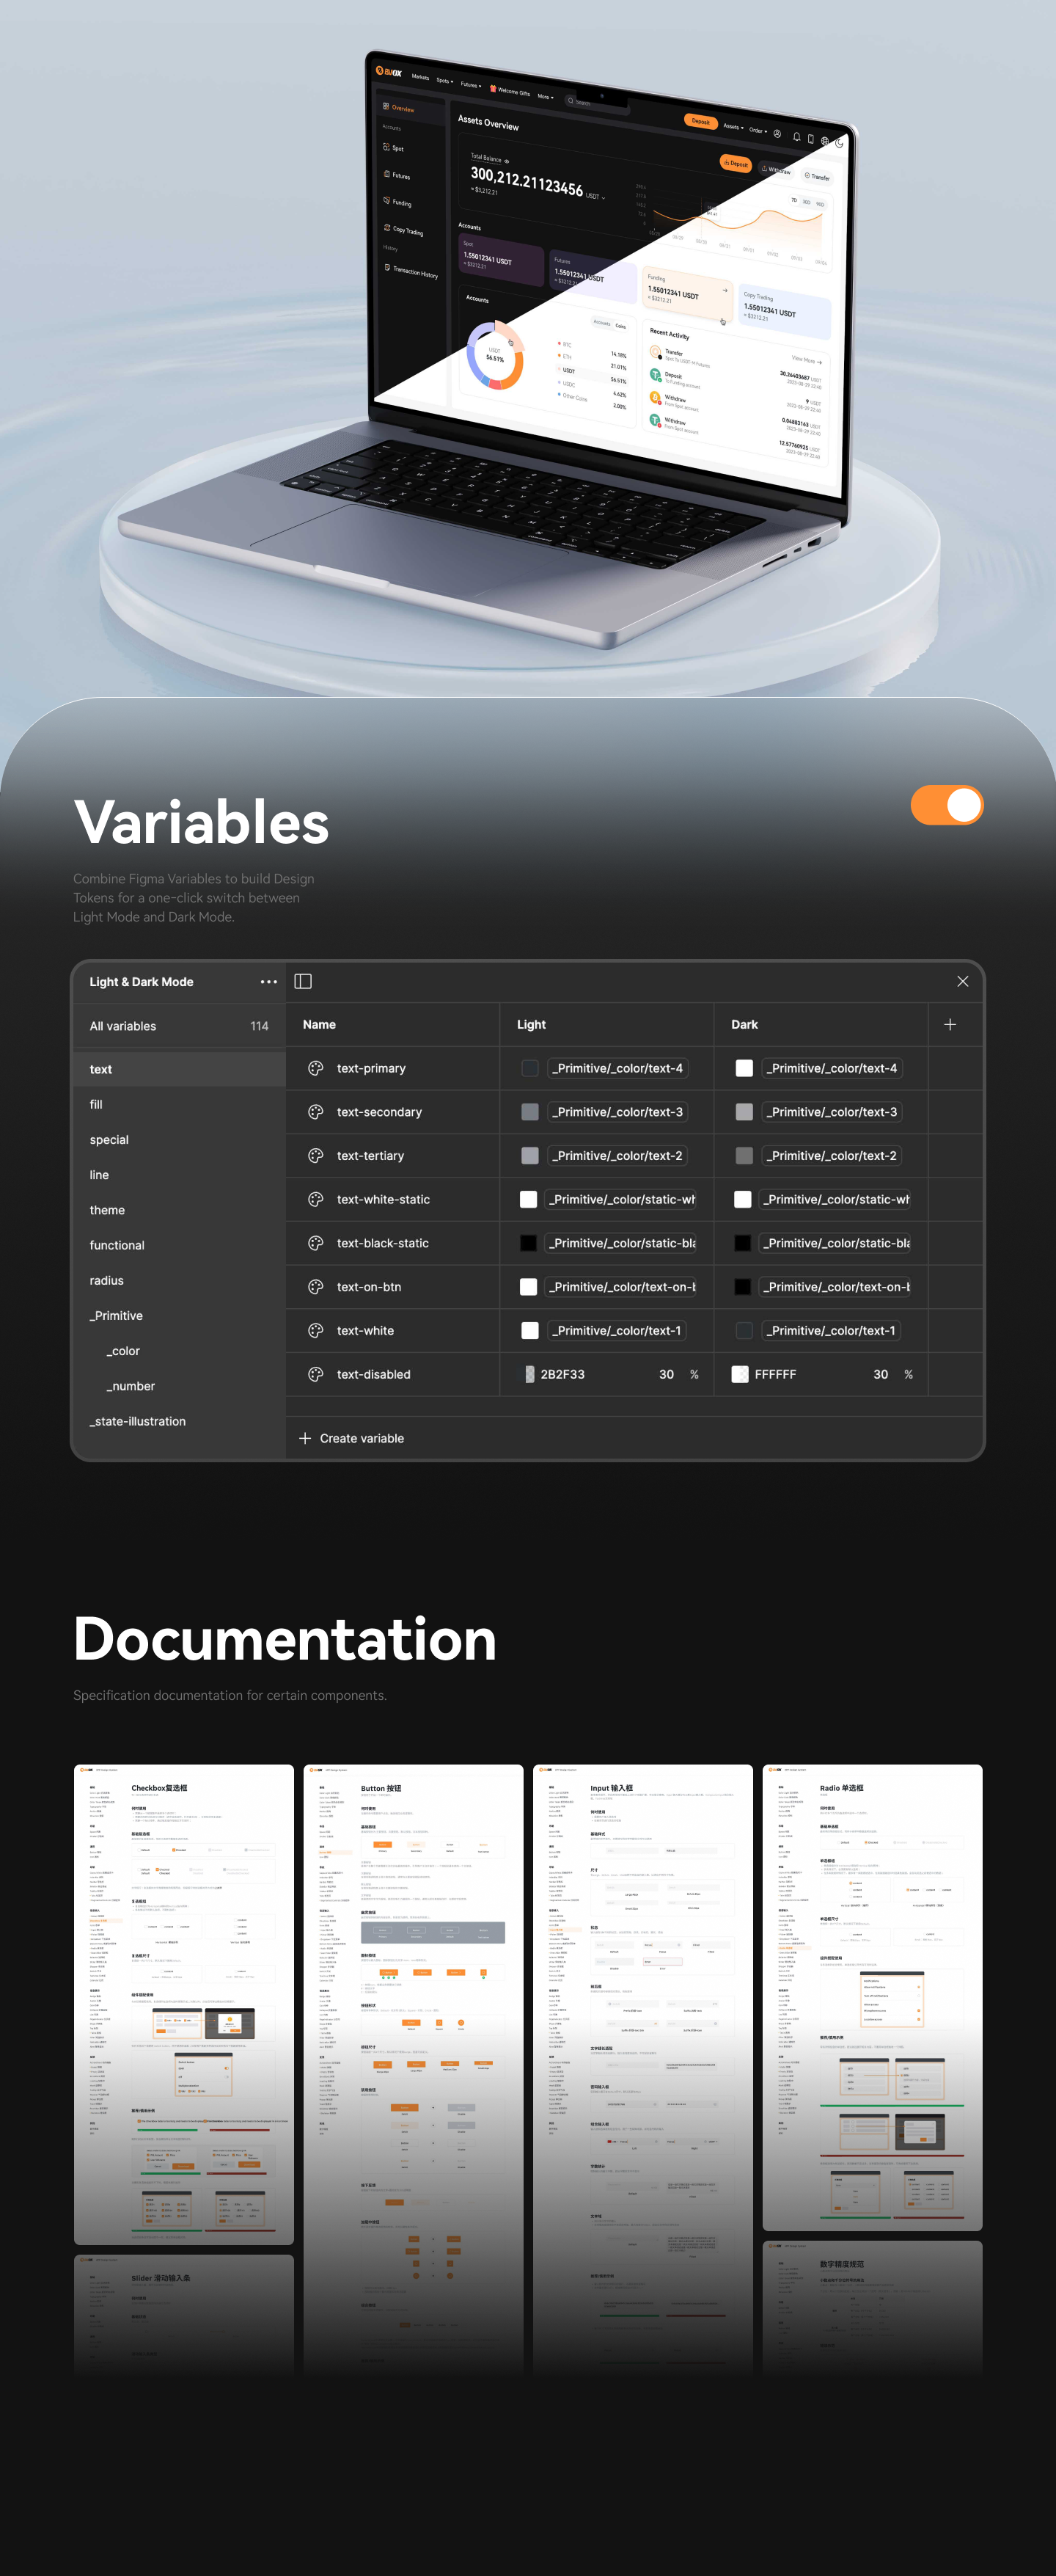Click the text-disabled variable name
Screen dimensions: 1056x2576
374,1374
